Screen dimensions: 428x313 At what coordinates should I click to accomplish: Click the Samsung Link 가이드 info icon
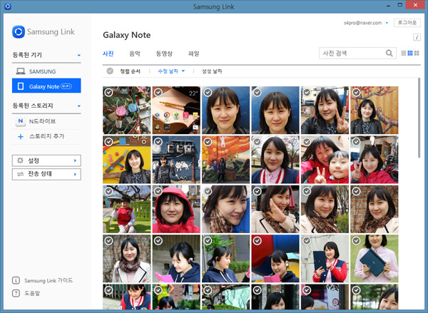click(16, 280)
